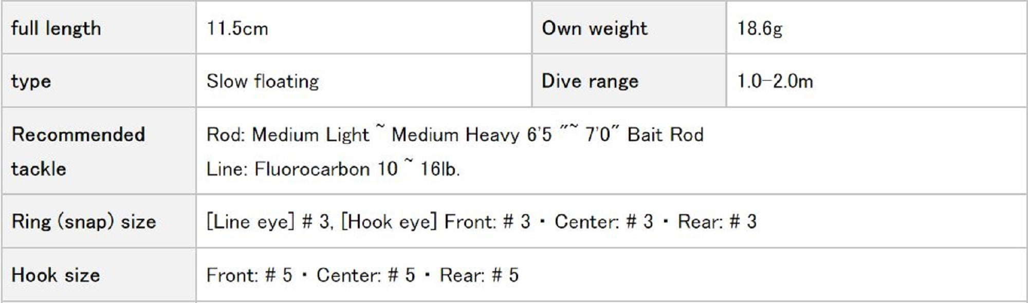This screenshot has width=1028, height=303.
Task: Click the "Ring (snap) size" label
Action: pos(83,222)
